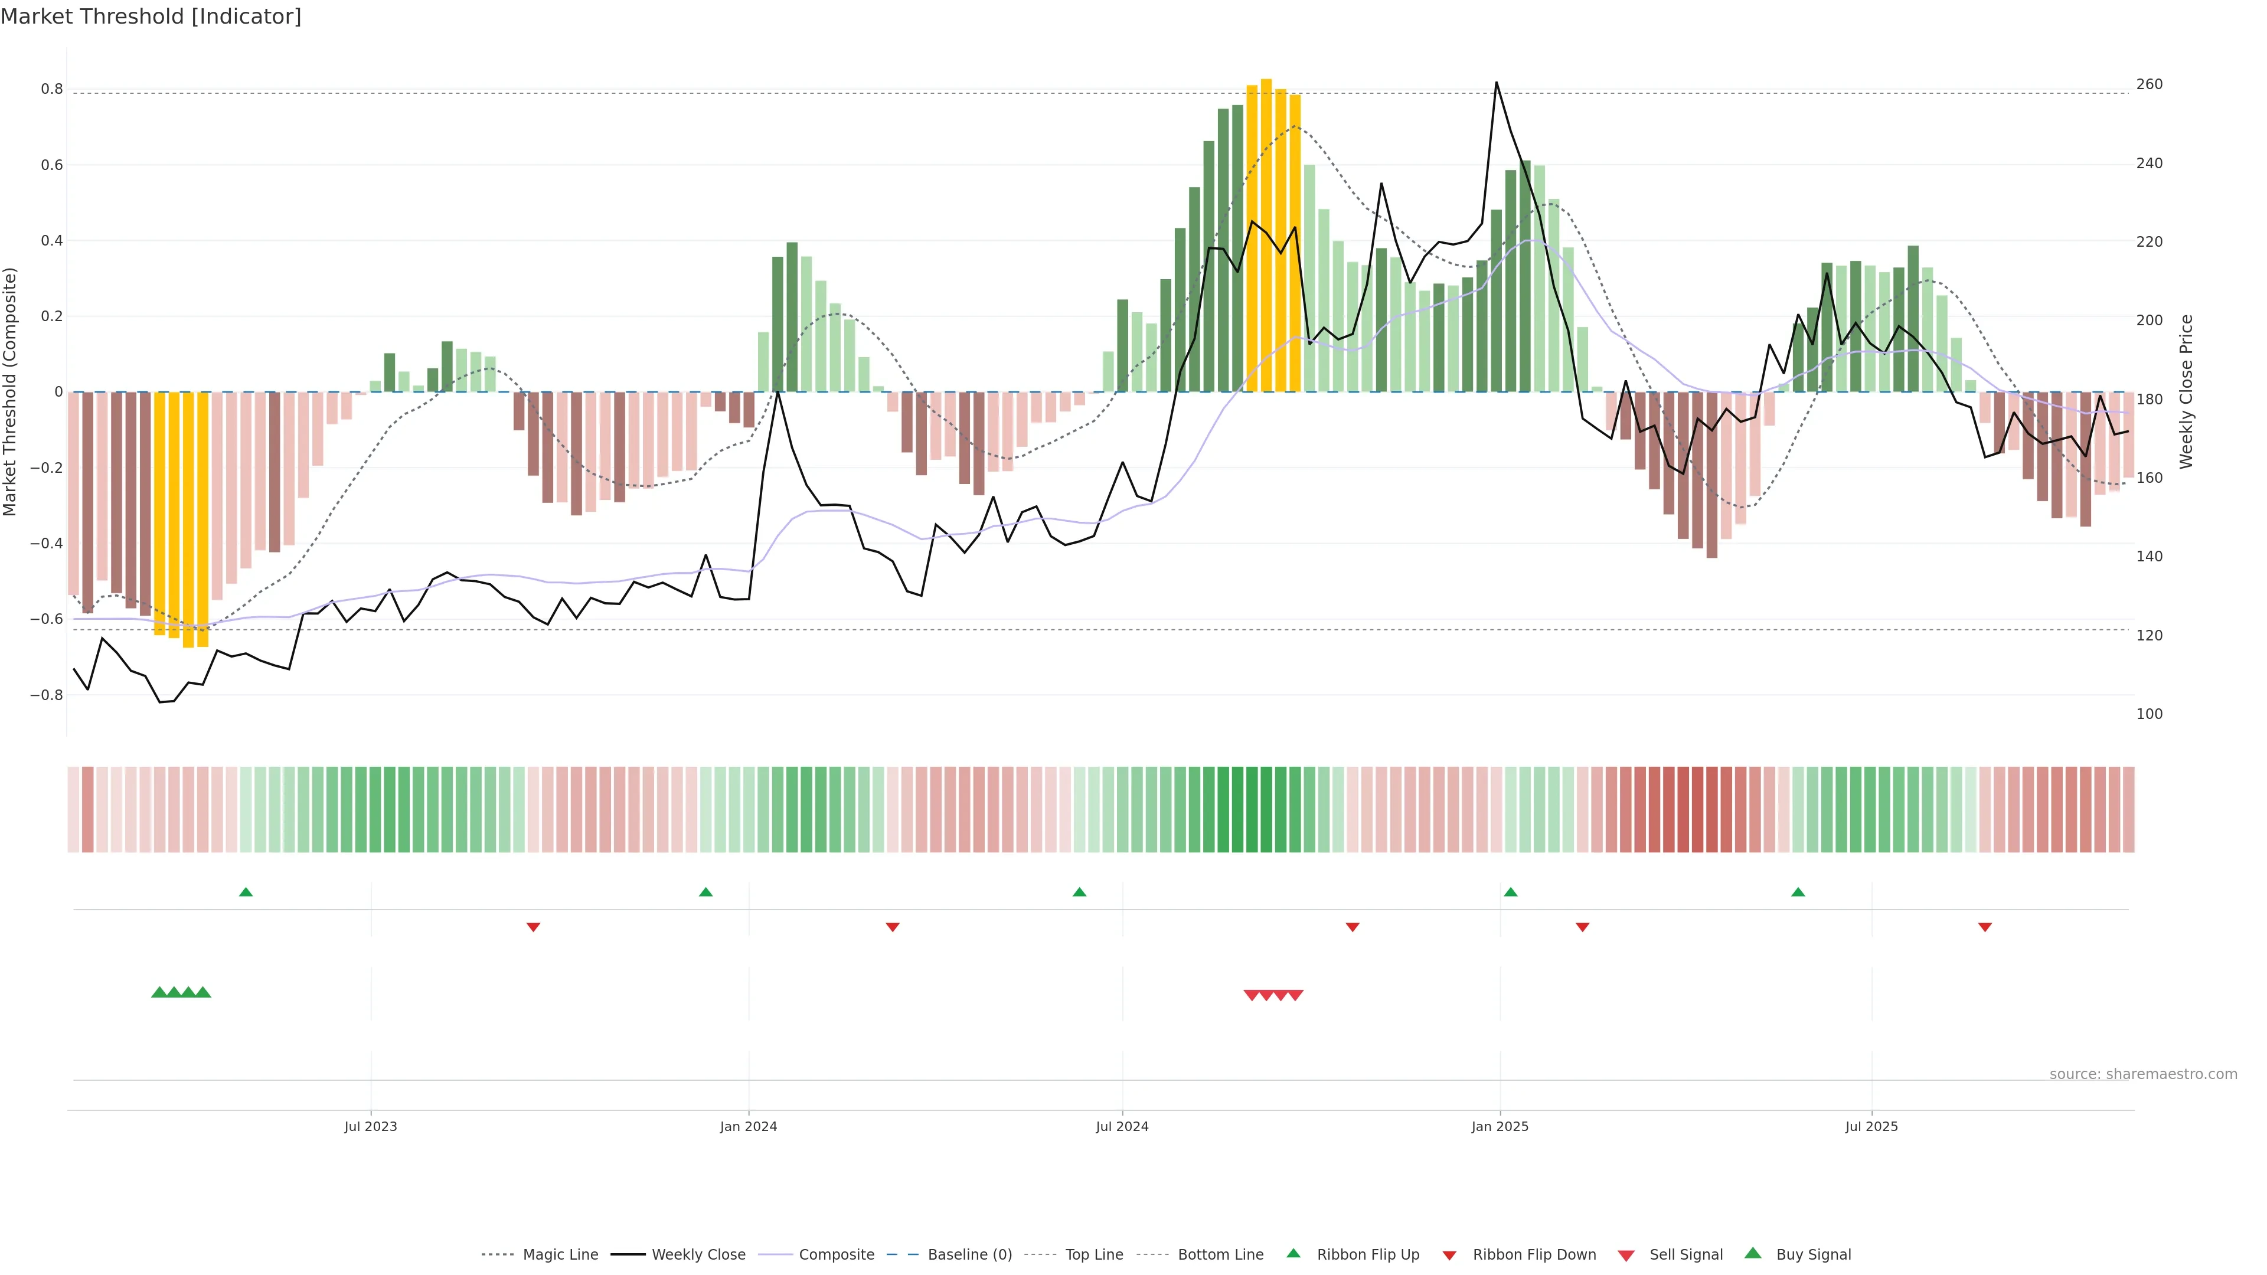The height and width of the screenshot is (1275, 2267).
Task: Hide the Composite line via legend
Action: (836, 1255)
